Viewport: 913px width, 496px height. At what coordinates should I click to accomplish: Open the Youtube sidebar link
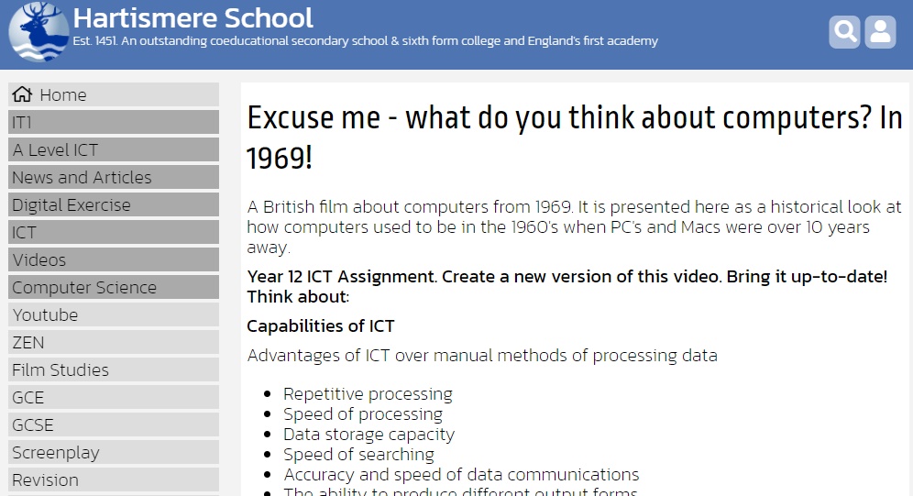[114, 315]
